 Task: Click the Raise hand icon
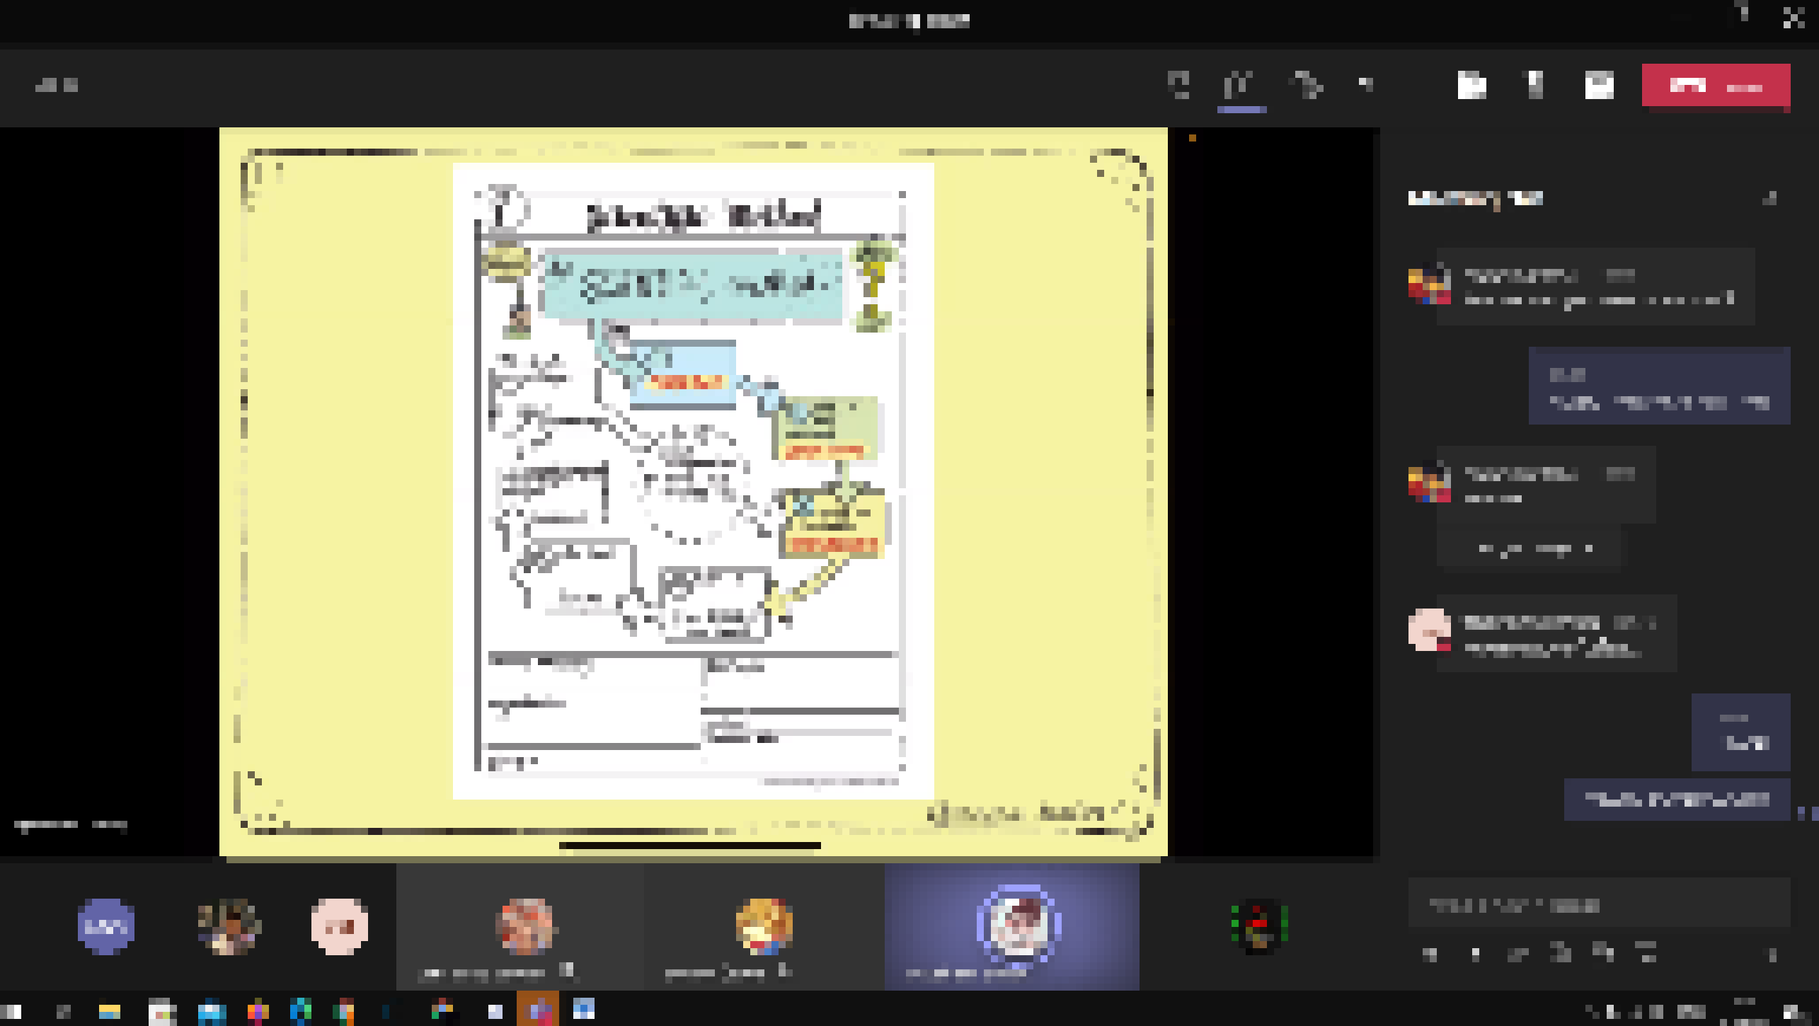[x=1306, y=86]
